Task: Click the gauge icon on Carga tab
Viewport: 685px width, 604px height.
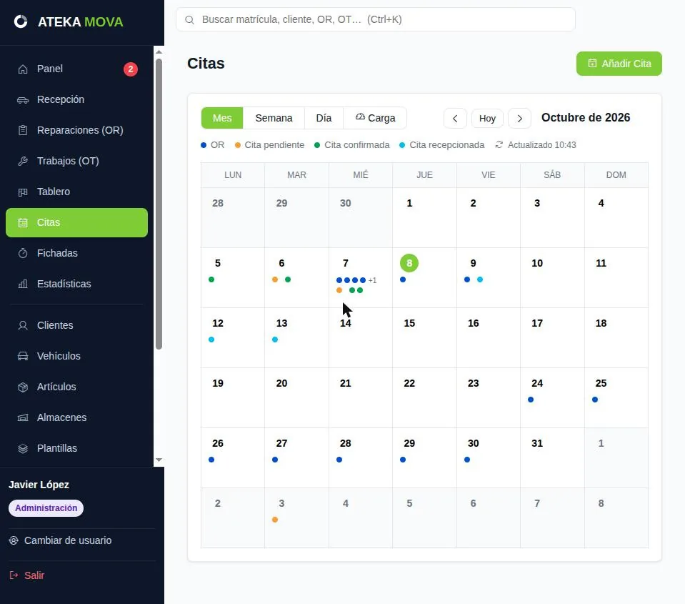Action: 360,117
